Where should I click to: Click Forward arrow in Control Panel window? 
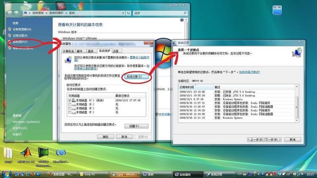16,13
